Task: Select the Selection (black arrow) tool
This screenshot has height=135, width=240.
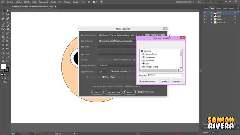Action: [x=3, y=10]
